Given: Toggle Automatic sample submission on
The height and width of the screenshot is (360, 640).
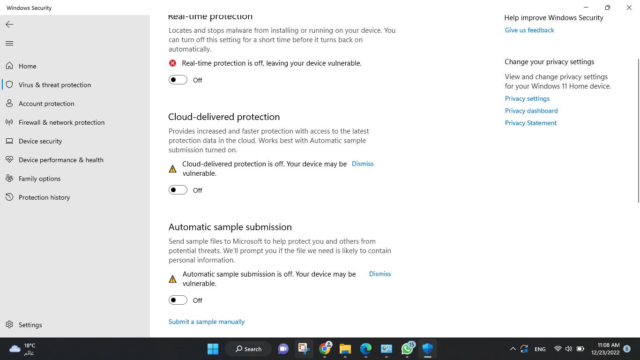Looking at the screenshot, I should pyautogui.click(x=178, y=300).
